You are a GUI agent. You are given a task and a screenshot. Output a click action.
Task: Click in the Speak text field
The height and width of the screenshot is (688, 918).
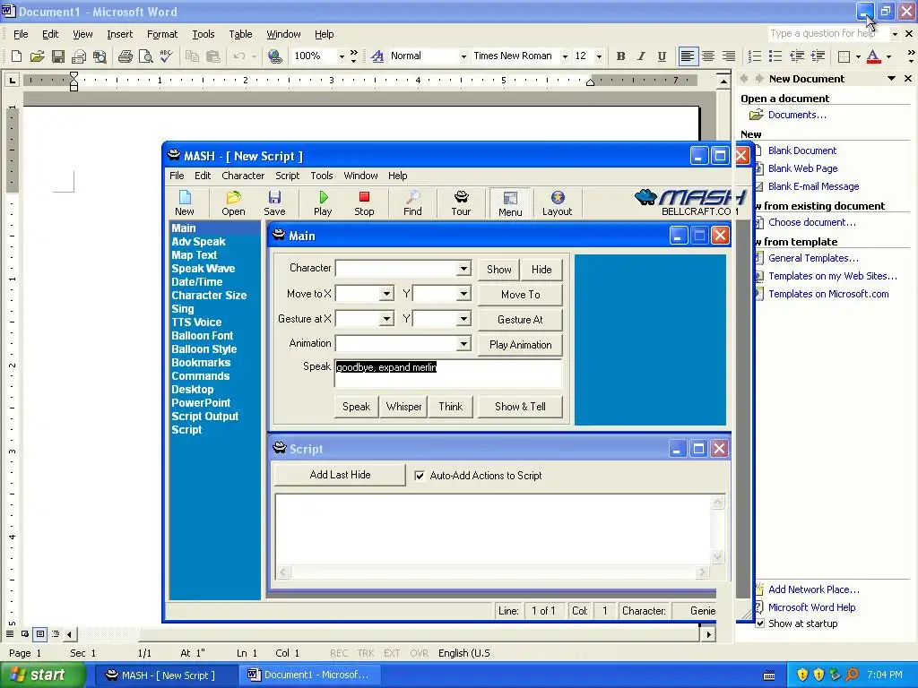tap(448, 374)
